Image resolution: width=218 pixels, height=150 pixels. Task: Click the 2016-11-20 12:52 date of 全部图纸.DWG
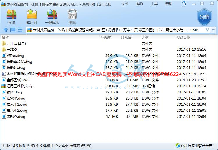(191, 80)
